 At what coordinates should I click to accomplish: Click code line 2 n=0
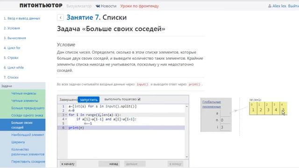(x=71, y=111)
